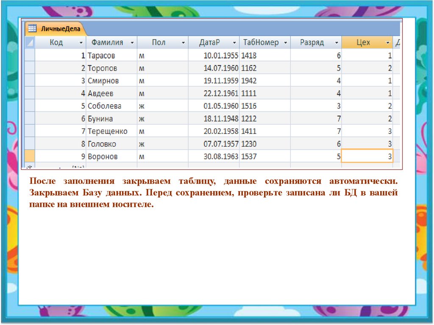The width and height of the screenshot is (434, 325).
Task: Click the Цех cell in Терещенко row
Action: (367, 131)
